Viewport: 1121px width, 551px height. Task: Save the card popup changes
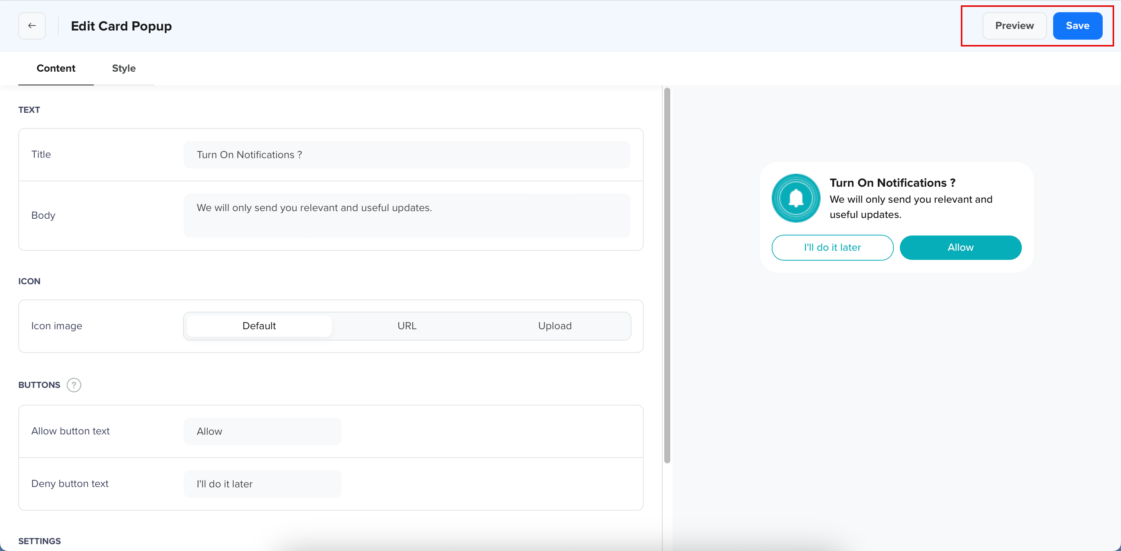click(x=1078, y=26)
